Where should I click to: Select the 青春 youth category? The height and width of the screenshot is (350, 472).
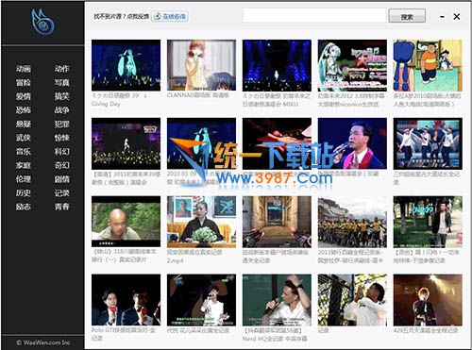click(61, 207)
